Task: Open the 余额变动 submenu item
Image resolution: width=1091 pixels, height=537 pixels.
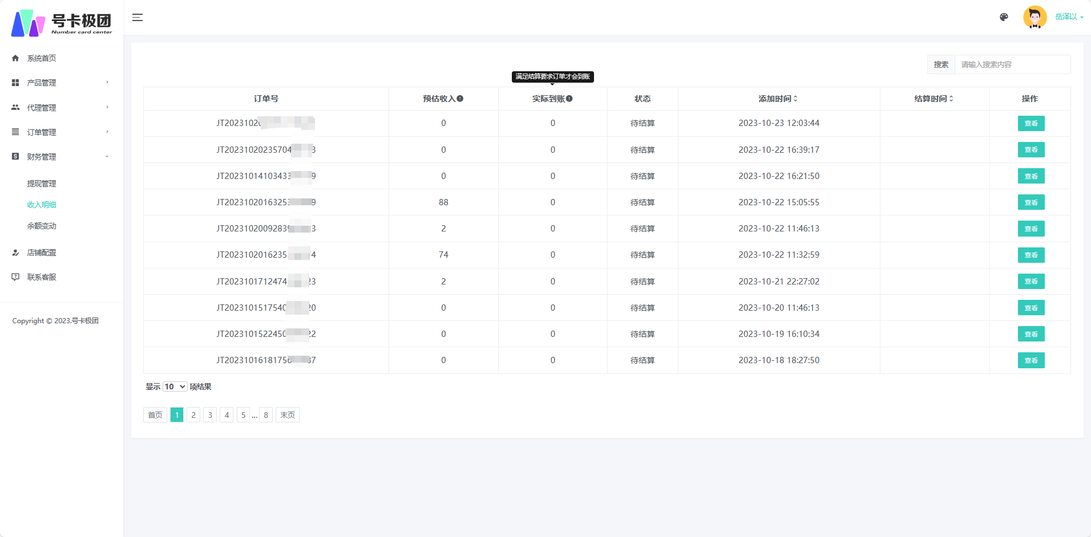Action: click(42, 226)
